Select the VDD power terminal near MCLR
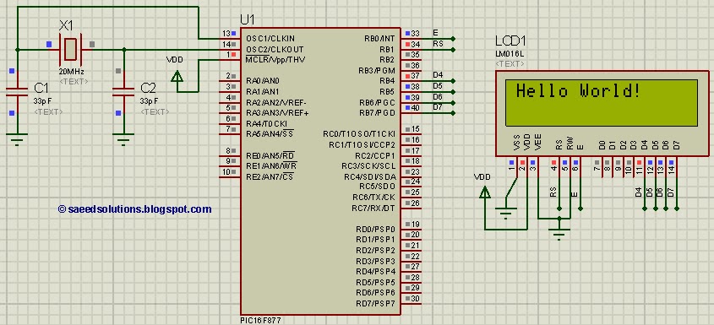This screenshot has width=714, height=325. 177,75
